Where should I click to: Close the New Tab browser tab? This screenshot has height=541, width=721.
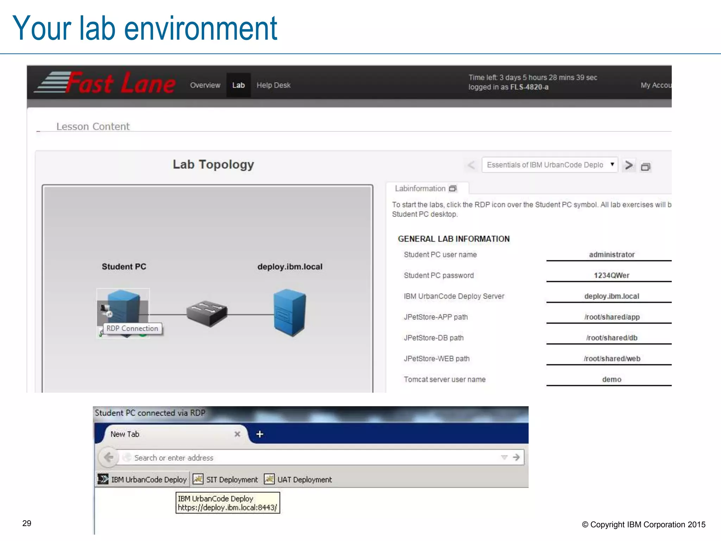237,434
